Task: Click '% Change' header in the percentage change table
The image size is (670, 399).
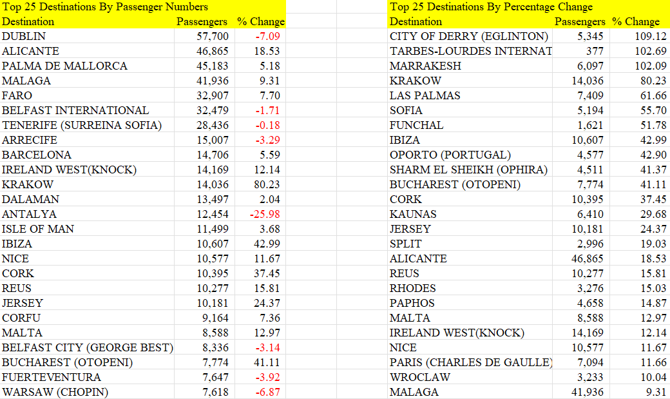Action: coord(636,21)
